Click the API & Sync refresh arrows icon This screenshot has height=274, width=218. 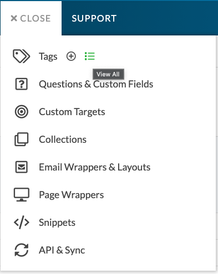click(x=22, y=250)
